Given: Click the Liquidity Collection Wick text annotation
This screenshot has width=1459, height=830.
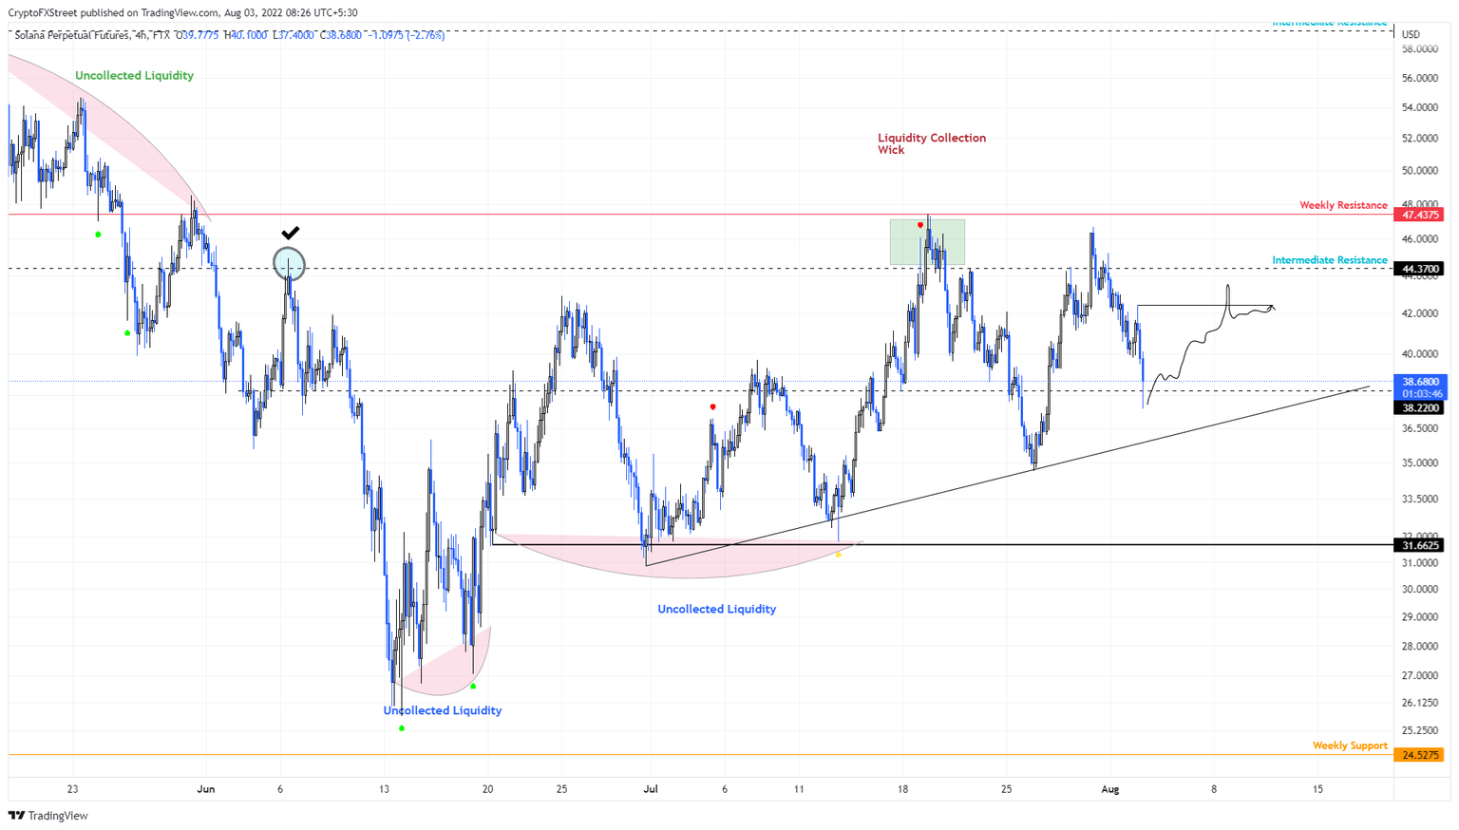Looking at the screenshot, I should 932,143.
